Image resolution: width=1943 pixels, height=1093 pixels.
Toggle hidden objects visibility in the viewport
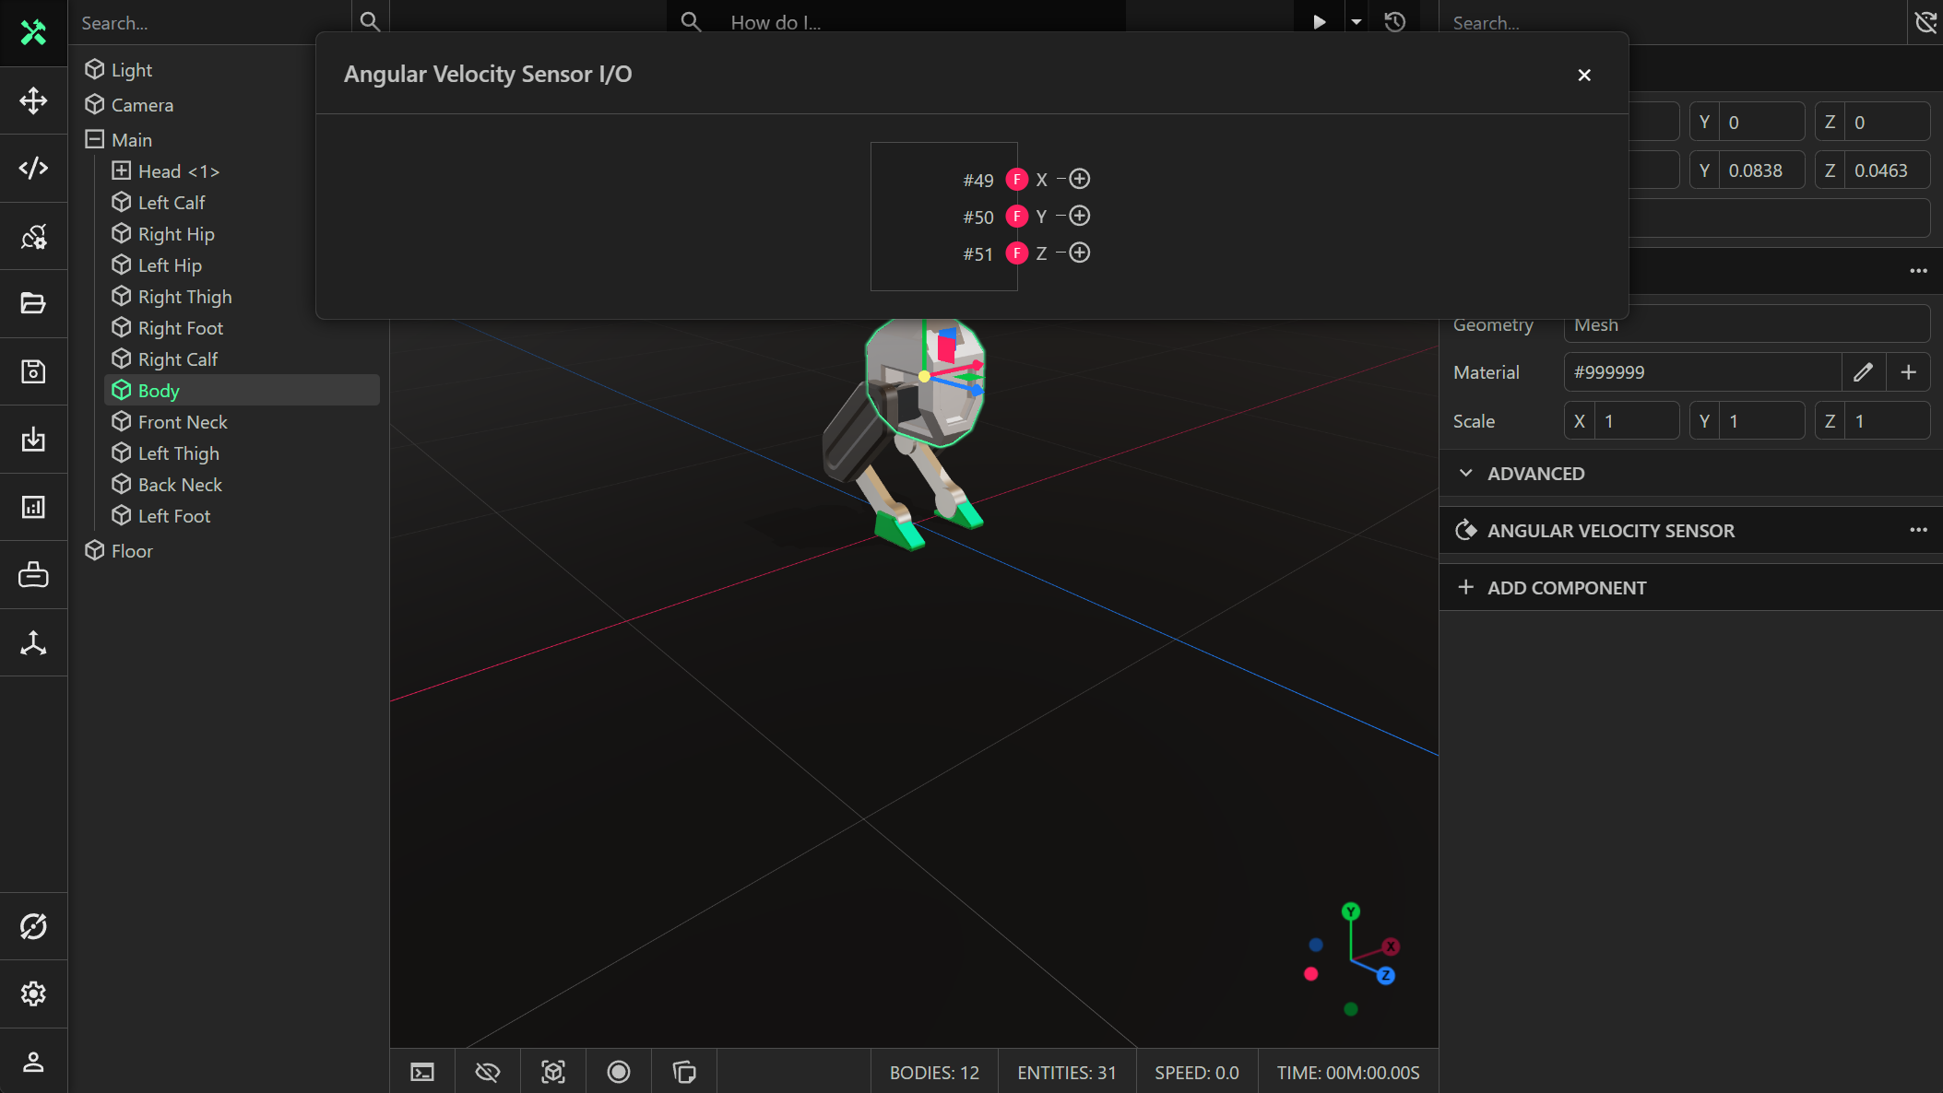pyautogui.click(x=488, y=1072)
